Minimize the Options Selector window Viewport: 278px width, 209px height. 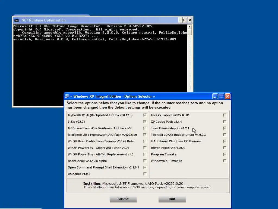(215, 96)
